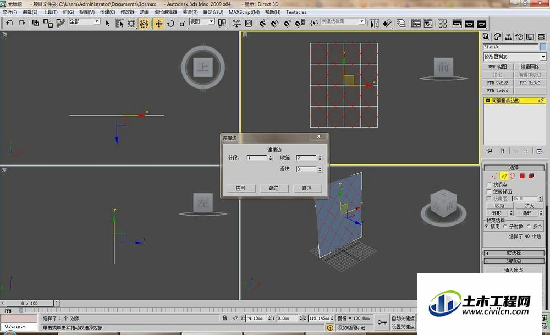Toggle the selection lock icon in status bar

[224, 318]
